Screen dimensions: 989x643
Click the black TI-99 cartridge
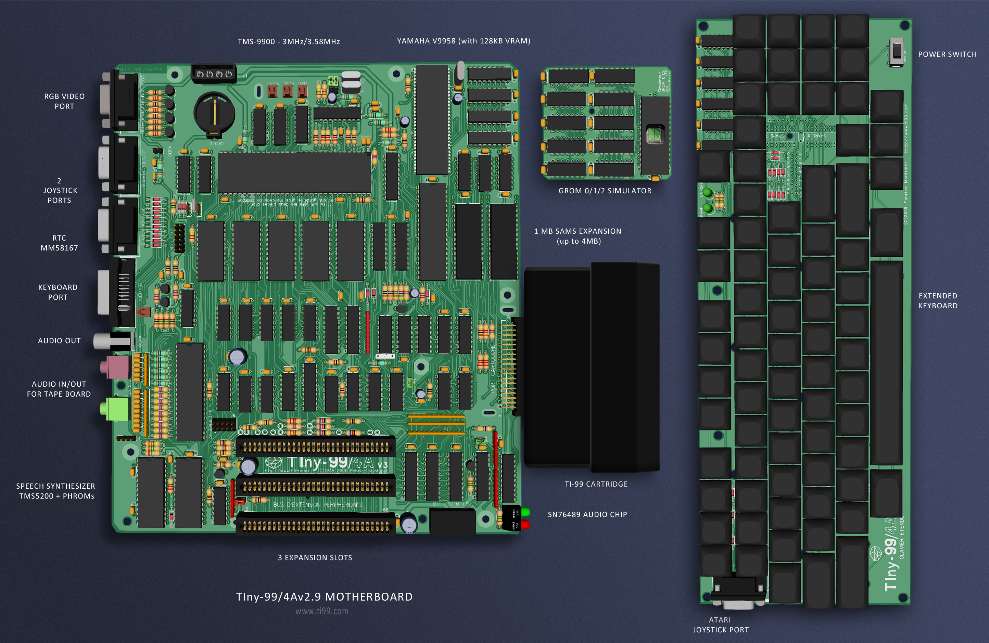pyautogui.click(x=592, y=366)
